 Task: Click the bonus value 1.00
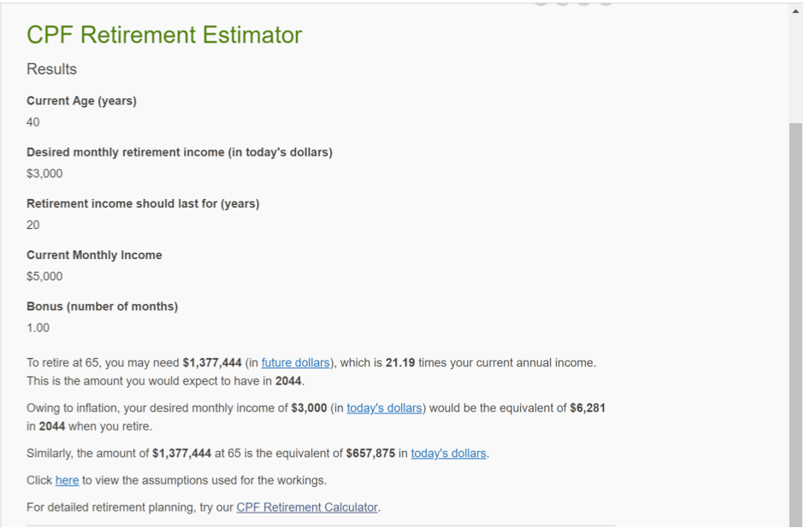[x=38, y=328]
